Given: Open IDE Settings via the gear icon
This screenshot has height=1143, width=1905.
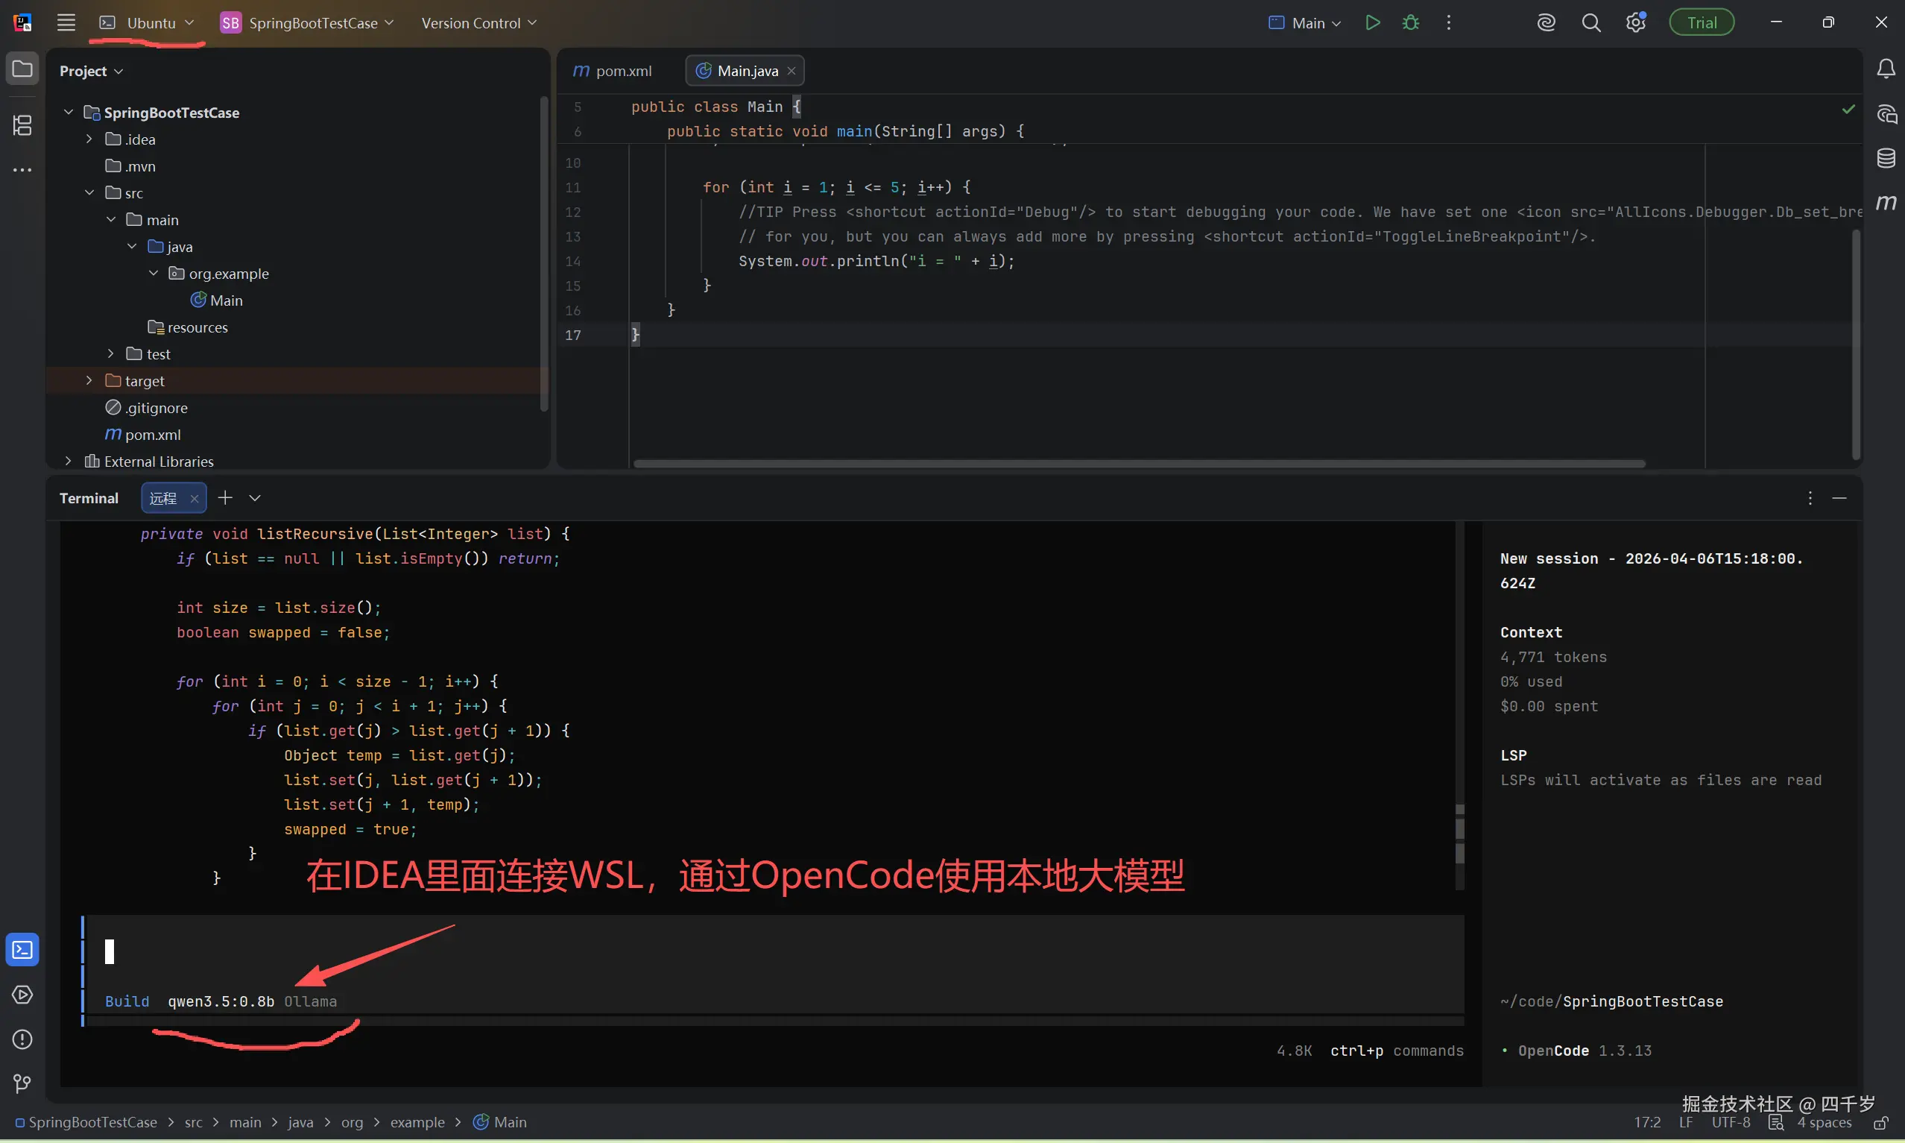Looking at the screenshot, I should click(x=1637, y=22).
